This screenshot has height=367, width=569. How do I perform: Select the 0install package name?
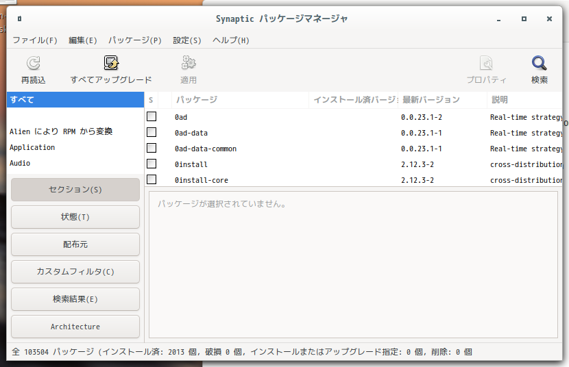[191, 164]
